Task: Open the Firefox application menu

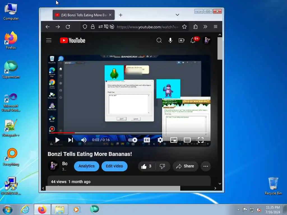Action: tap(216, 27)
